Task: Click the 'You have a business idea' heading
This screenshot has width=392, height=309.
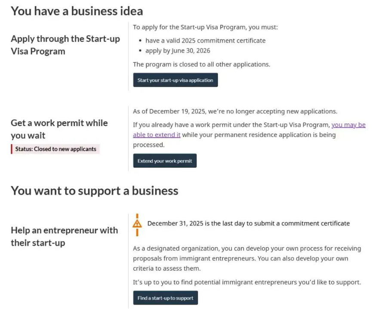Action: pyautogui.click(x=77, y=11)
